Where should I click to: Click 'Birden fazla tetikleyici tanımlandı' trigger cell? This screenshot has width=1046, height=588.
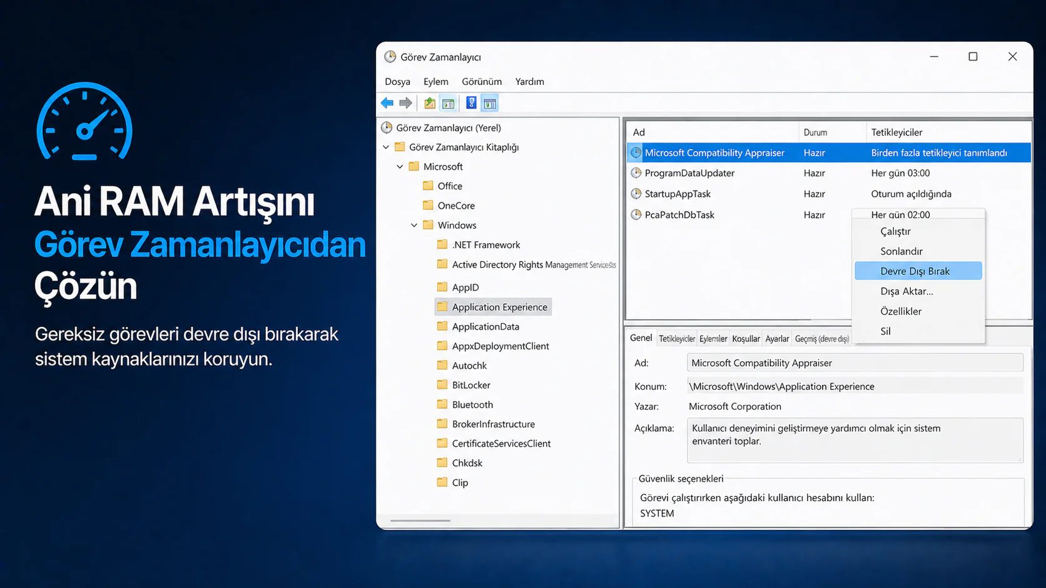(939, 152)
